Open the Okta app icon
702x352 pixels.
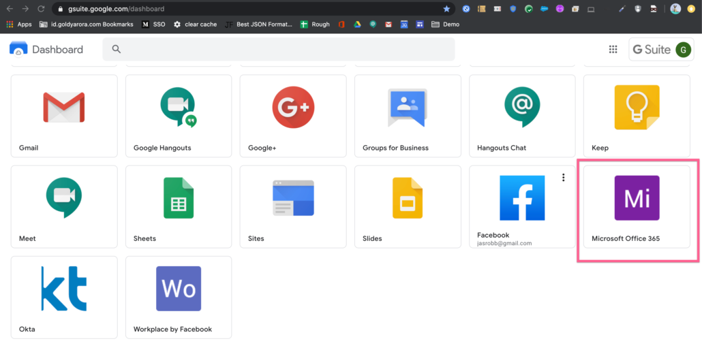(64, 289)
